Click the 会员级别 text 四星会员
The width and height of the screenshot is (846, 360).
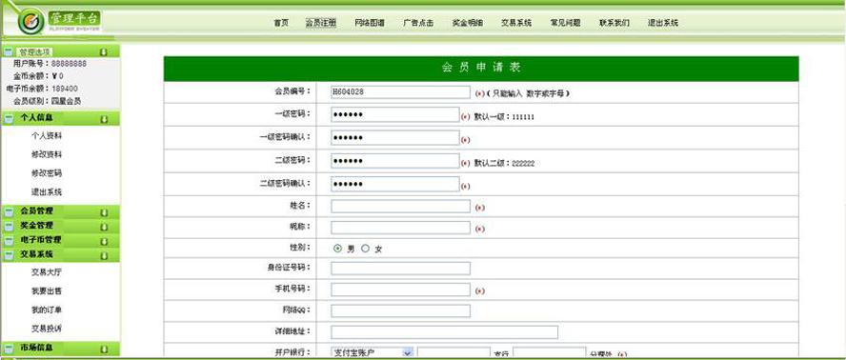click(67, 101)
